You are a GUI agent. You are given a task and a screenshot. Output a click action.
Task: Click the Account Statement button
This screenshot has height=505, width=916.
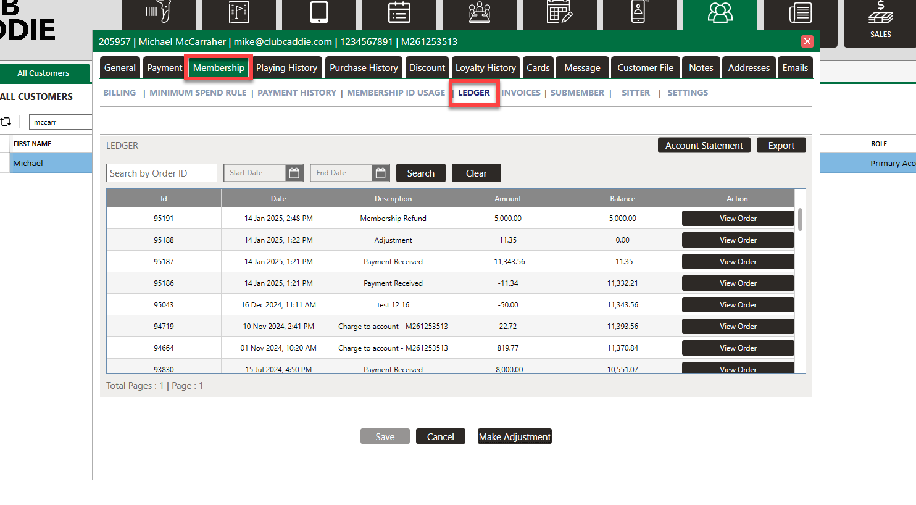pyautogui.click(x=704, y=146)
